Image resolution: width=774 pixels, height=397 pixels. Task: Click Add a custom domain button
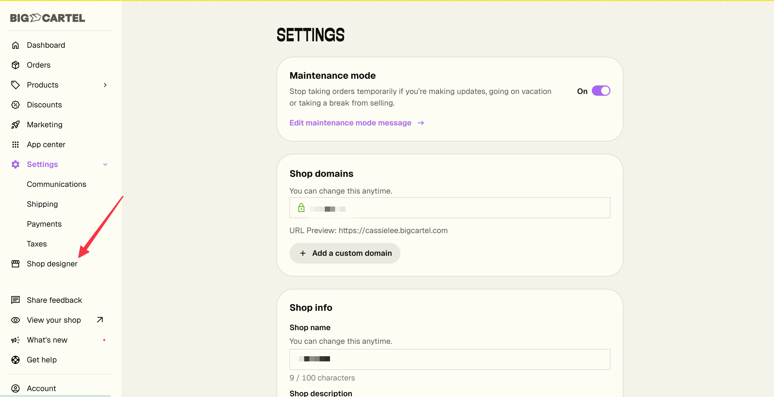click(x=345, y=253)
